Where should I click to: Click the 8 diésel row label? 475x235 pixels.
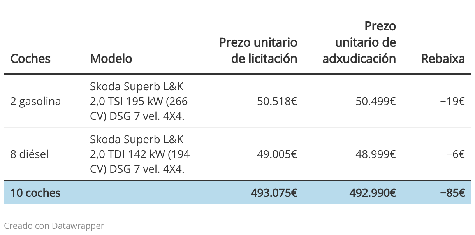(x=30, y=154)
